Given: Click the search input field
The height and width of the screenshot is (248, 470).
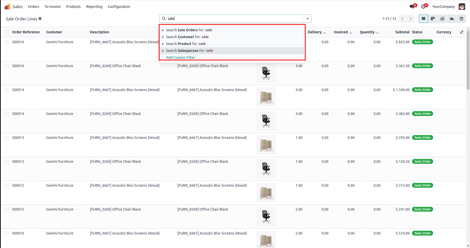Looking at the screenshot, I should click(x=234, y=19).
